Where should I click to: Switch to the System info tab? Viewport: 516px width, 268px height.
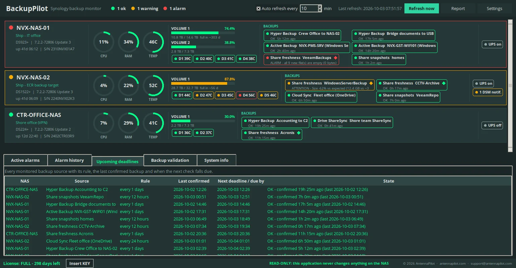[216, 160]
